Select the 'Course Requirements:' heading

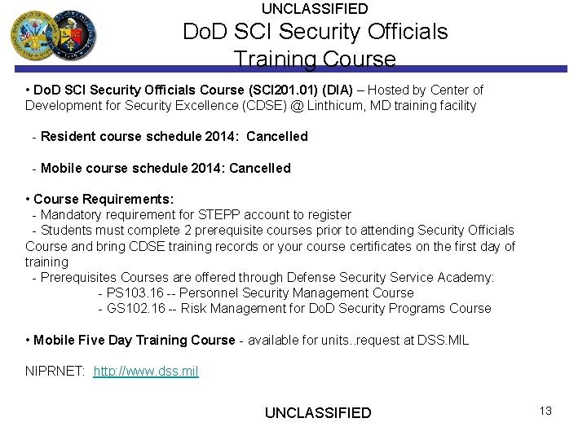[104, 199]
